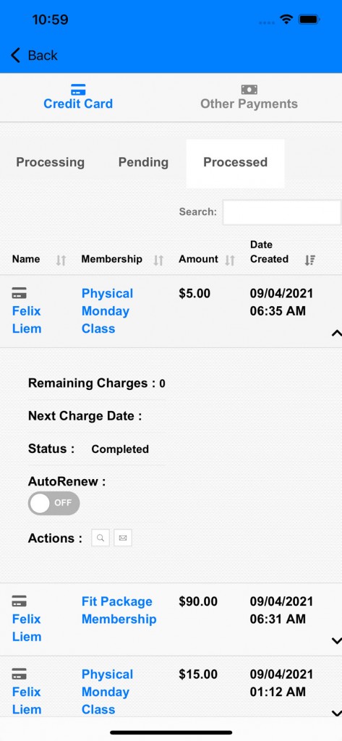This screenshot has height=741, width=342.
Task: Switch to the Other Payments tab
Action: tap(249, 98)
